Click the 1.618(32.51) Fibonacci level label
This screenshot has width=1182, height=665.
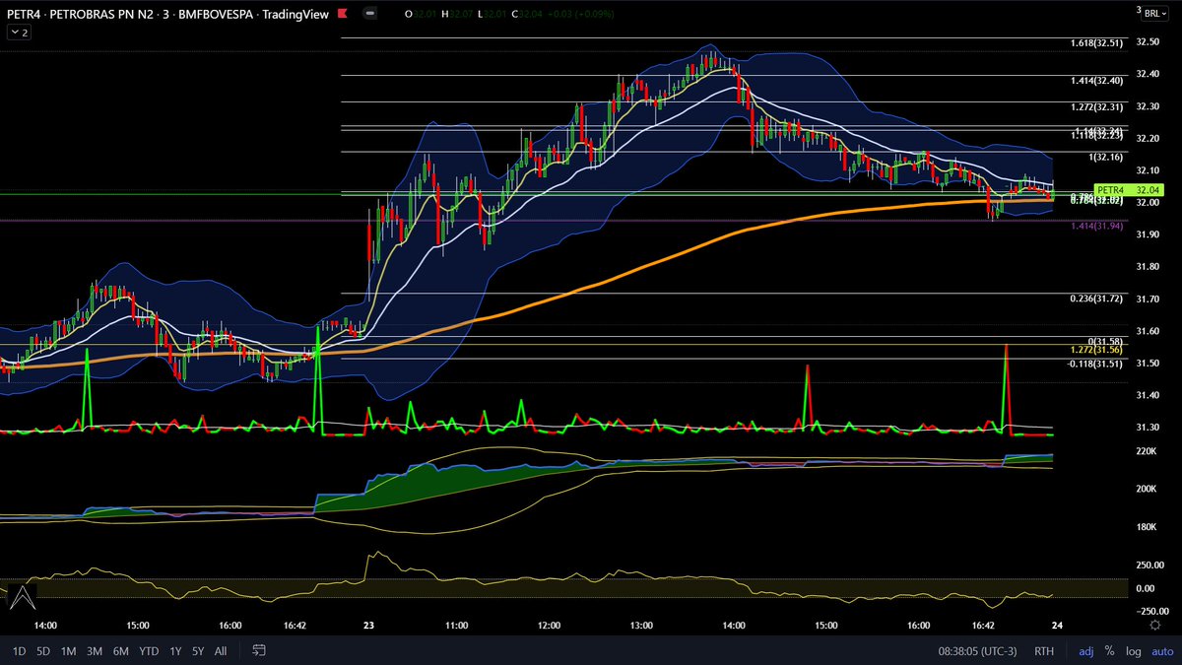coord(1096,43)
